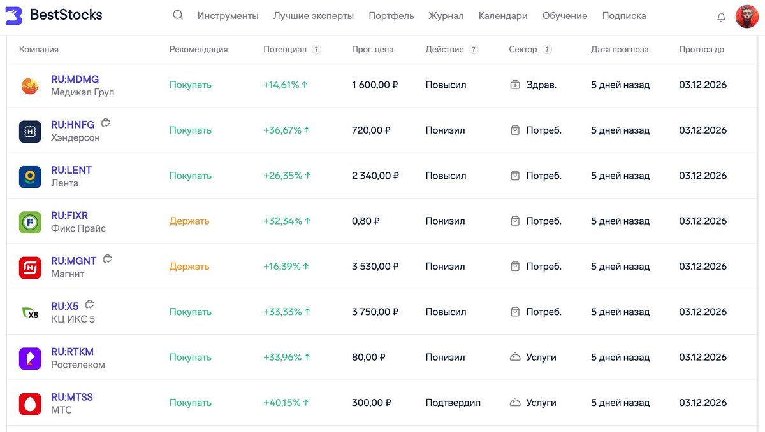Viewport: 765px width, 432px height.
Task: Click Подтвердил action in the MTSS row
Action: 453,403
